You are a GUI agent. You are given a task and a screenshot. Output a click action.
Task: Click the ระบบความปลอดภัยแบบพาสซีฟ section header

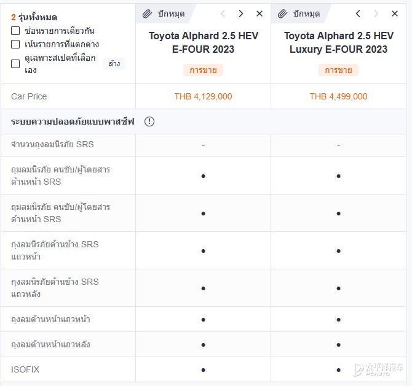(x=73, y=122)
